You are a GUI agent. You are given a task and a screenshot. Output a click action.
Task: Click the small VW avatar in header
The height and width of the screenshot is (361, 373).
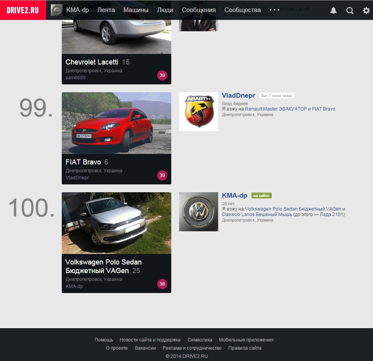click(57, 10)
